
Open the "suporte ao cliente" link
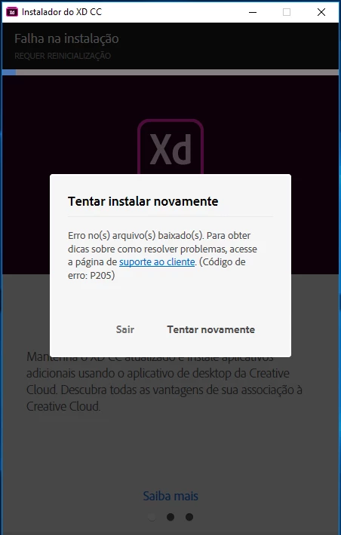tap(157, 262)
